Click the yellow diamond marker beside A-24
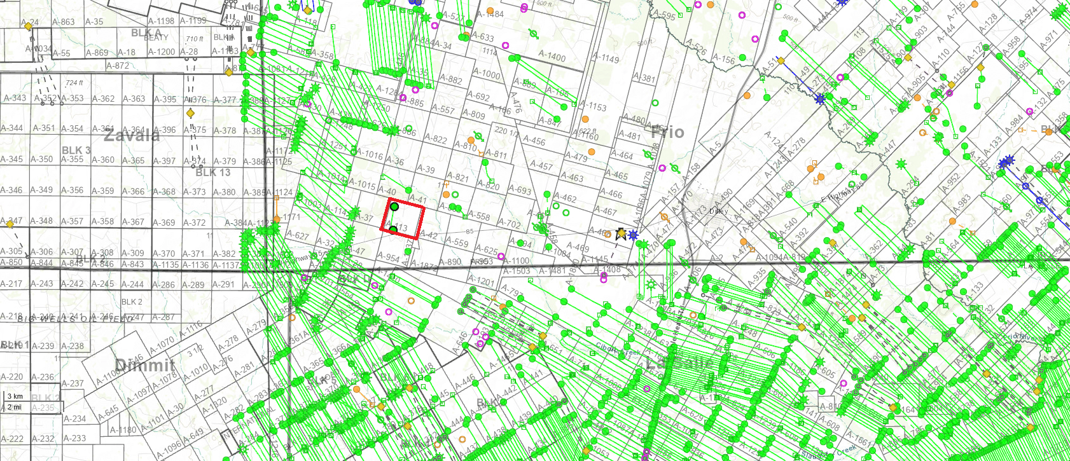This screenshot has height=461, width=1070. tap(28, 27)
